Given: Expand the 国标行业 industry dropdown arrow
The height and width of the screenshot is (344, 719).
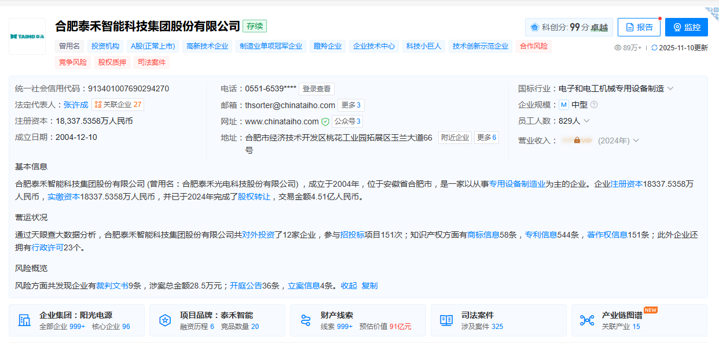Looking at the screenshot, I should [x=670, y=88].
